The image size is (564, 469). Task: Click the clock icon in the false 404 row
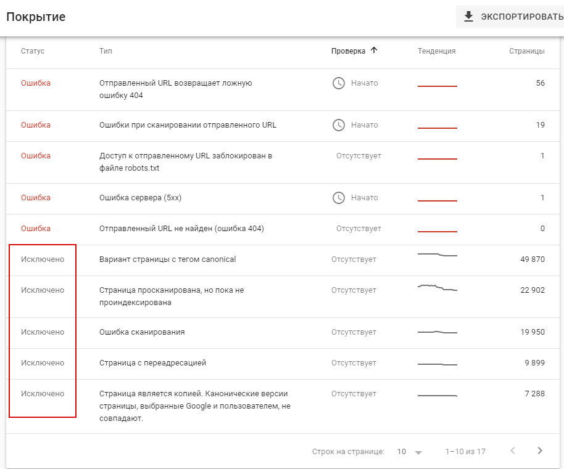[x=339, y=83]
